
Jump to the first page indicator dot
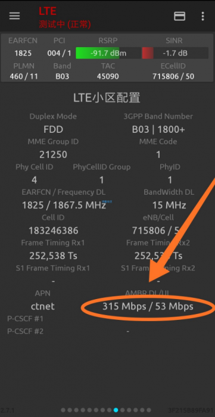point(63,410)
